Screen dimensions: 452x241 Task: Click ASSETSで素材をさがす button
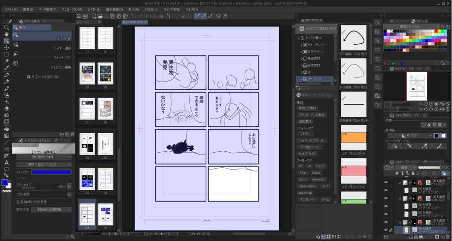(317, 29)
